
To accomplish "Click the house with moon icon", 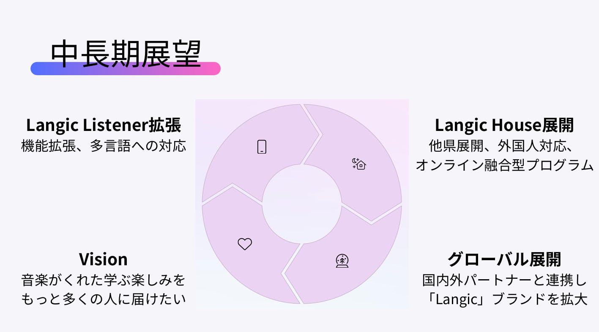I will click(x=359, y=163).
